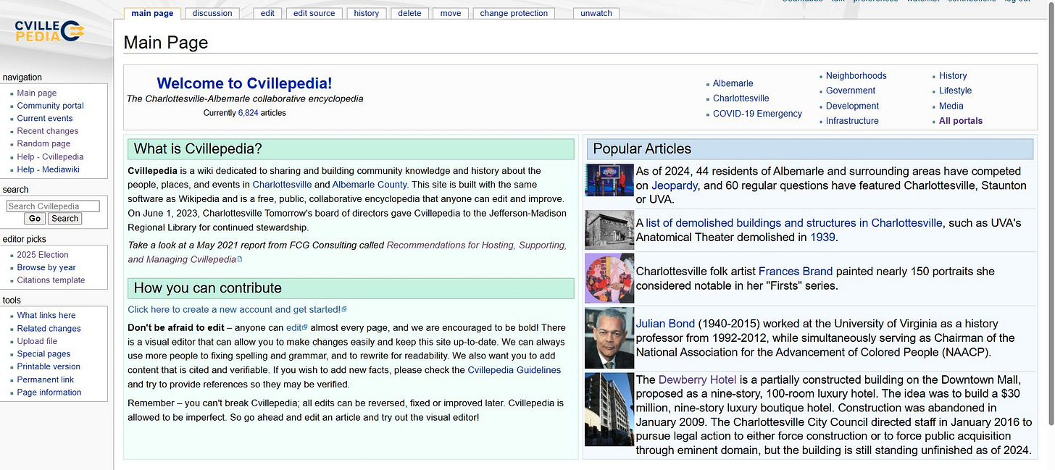1055x470 pixels.
Task: Open the Neighborhoods portal
Action: (x=856, y=75)
